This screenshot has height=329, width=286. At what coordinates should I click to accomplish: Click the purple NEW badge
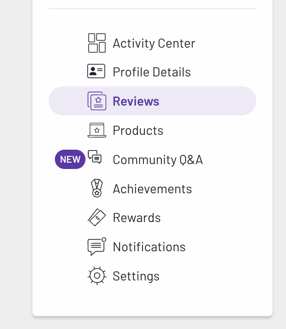click(70, 159)
